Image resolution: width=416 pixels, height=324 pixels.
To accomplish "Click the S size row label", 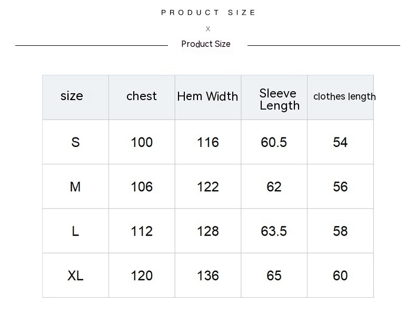I will [75, 142].
